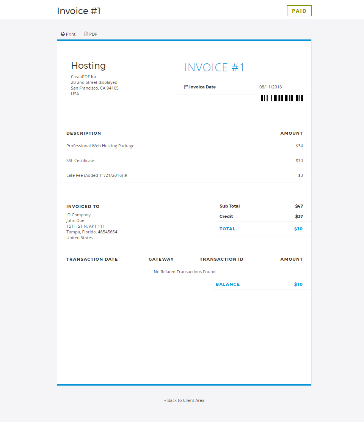Click the INVOICED TO heading
This screenshot has width=364, height=422.
(83, 206)
